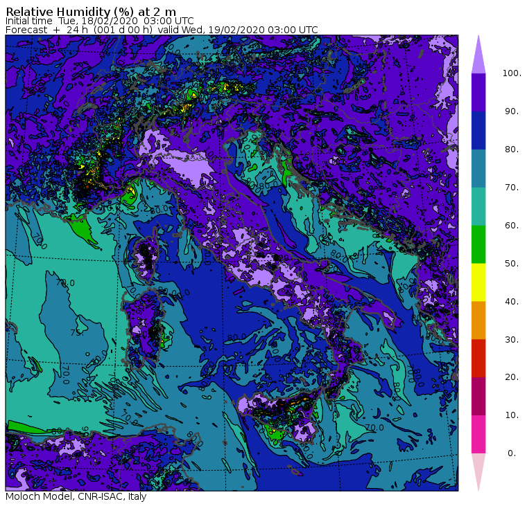Pick the teal 60–70 colorbar segment
This screenshot has width=527, height=506.
click(478, 206)
